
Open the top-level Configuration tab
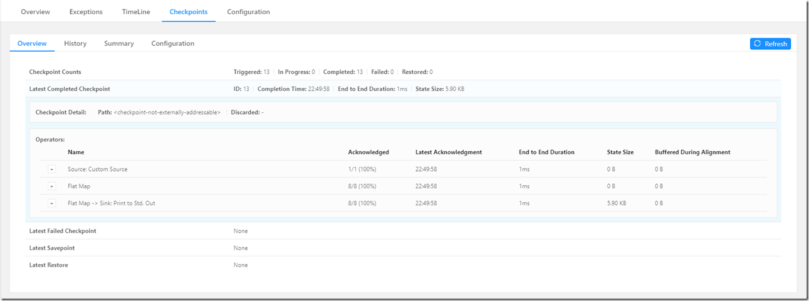248,12
